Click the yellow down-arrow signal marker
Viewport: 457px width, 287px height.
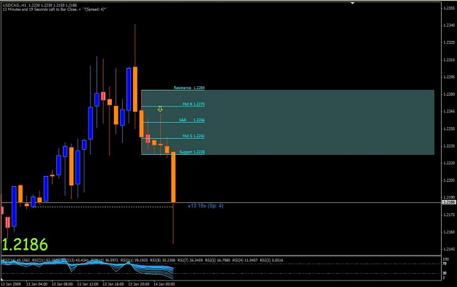pyautogui.click(x=160, y=109)
